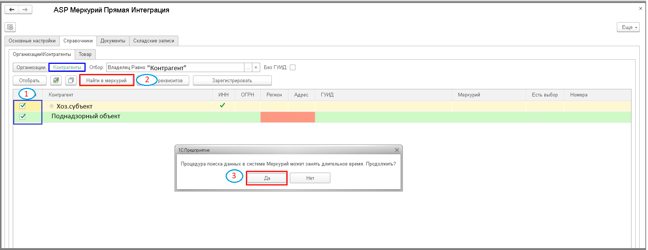Click the green checkmark in the ИНН cell
Viewport: 648px width, 250px height.
click(223, 105)
